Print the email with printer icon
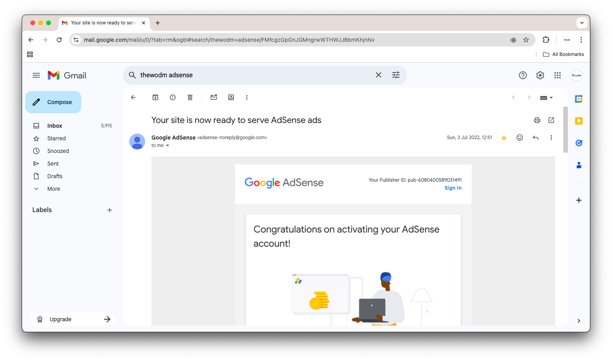Screen dimensions: 612x361 (537, 120)
